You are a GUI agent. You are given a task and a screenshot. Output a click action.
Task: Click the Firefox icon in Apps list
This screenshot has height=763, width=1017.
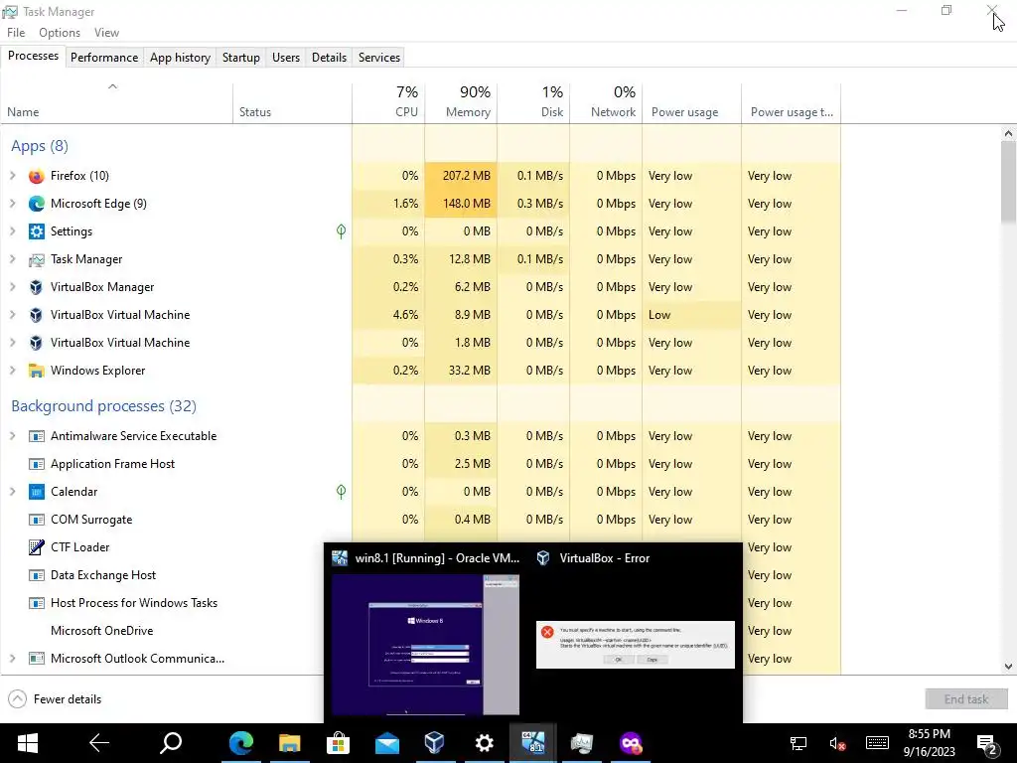(37, 176)
